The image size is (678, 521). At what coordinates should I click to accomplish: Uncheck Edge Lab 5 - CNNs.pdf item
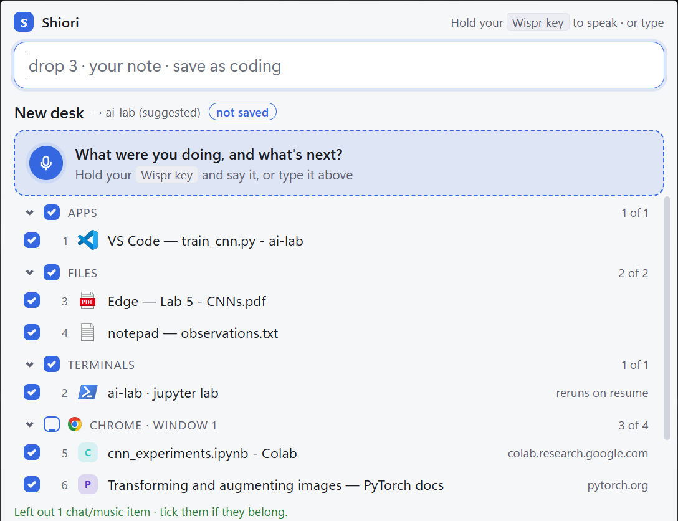click(32, 300)
